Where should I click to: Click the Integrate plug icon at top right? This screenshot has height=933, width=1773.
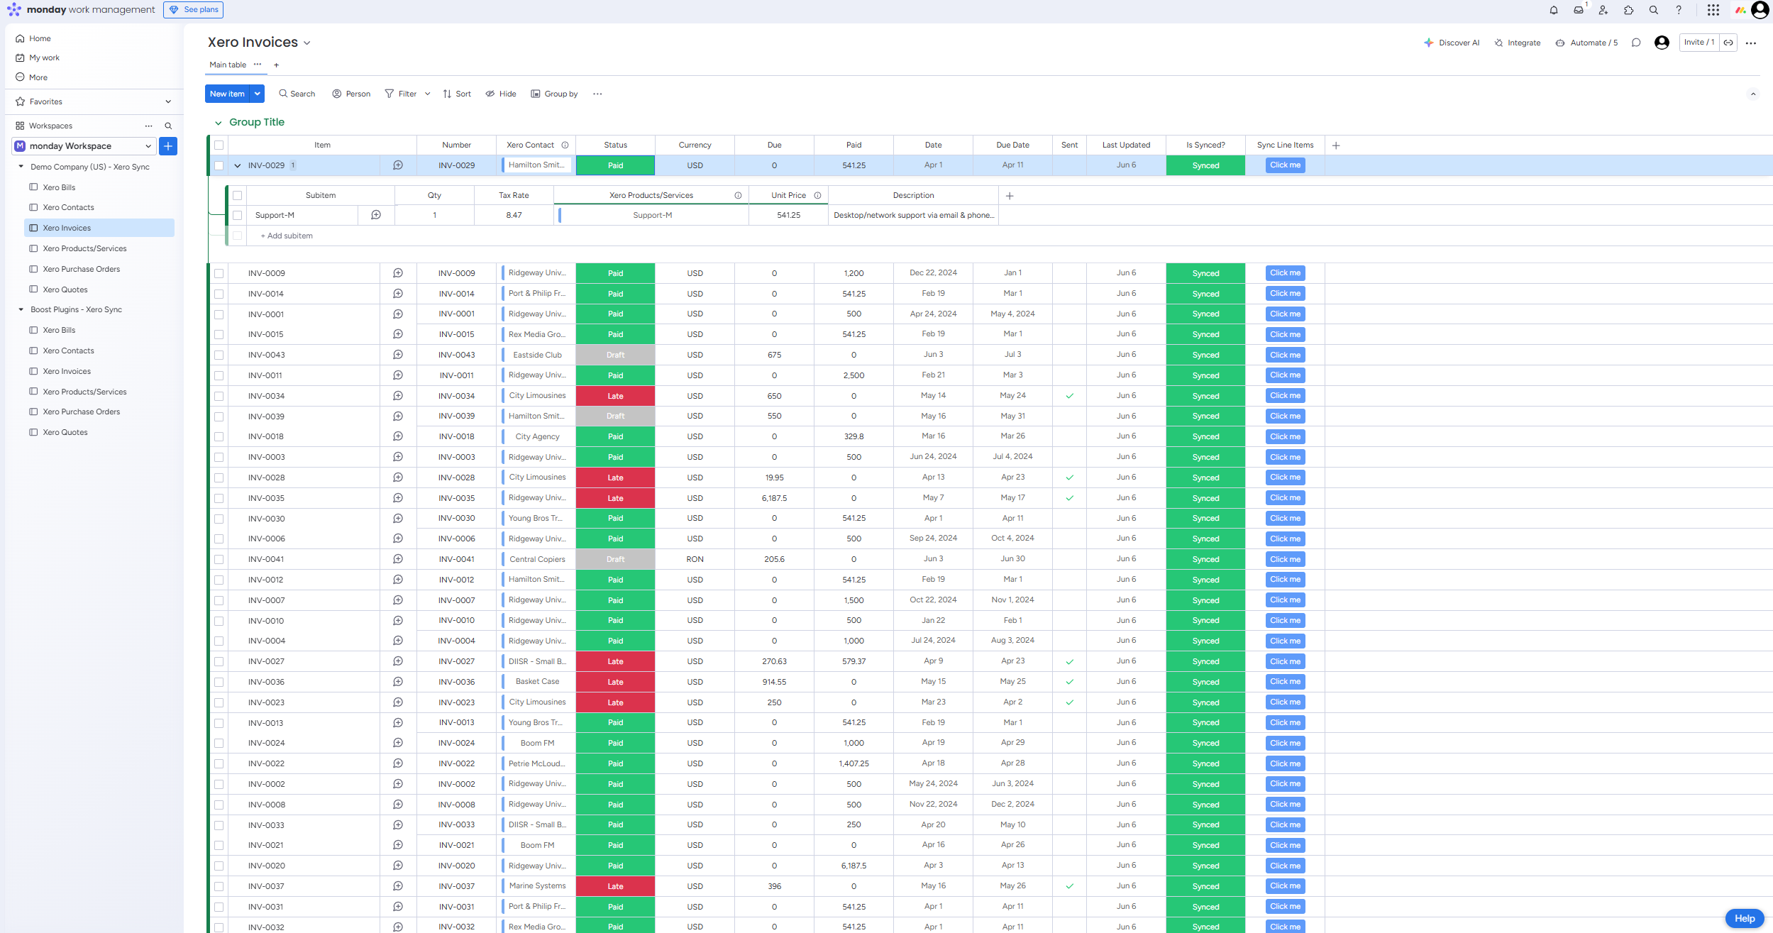pos(1498,43)
